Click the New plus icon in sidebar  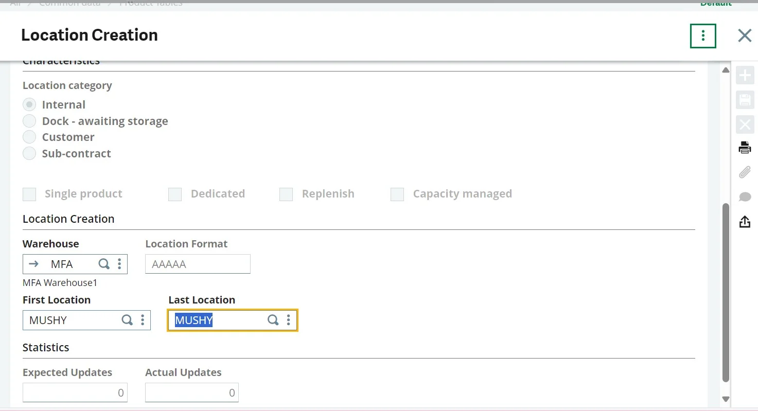click(745, 76)
